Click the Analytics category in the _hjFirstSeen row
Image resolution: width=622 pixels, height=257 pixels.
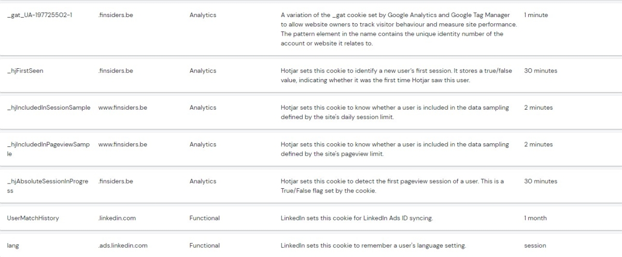tap(203, 71)
